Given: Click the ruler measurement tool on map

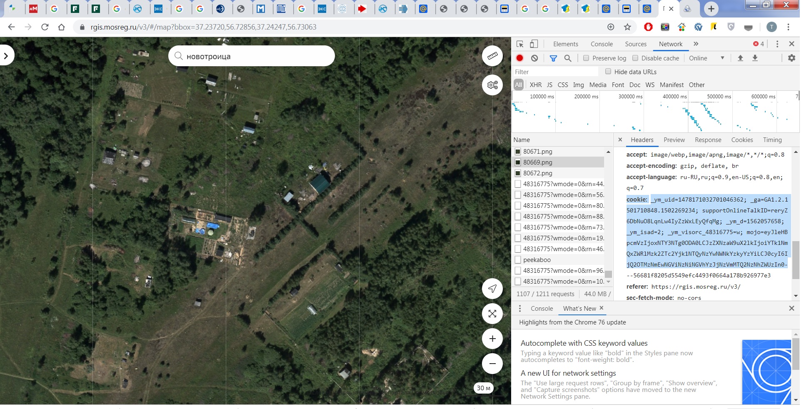Looking at the screenshot, I should tap(492, 56).
